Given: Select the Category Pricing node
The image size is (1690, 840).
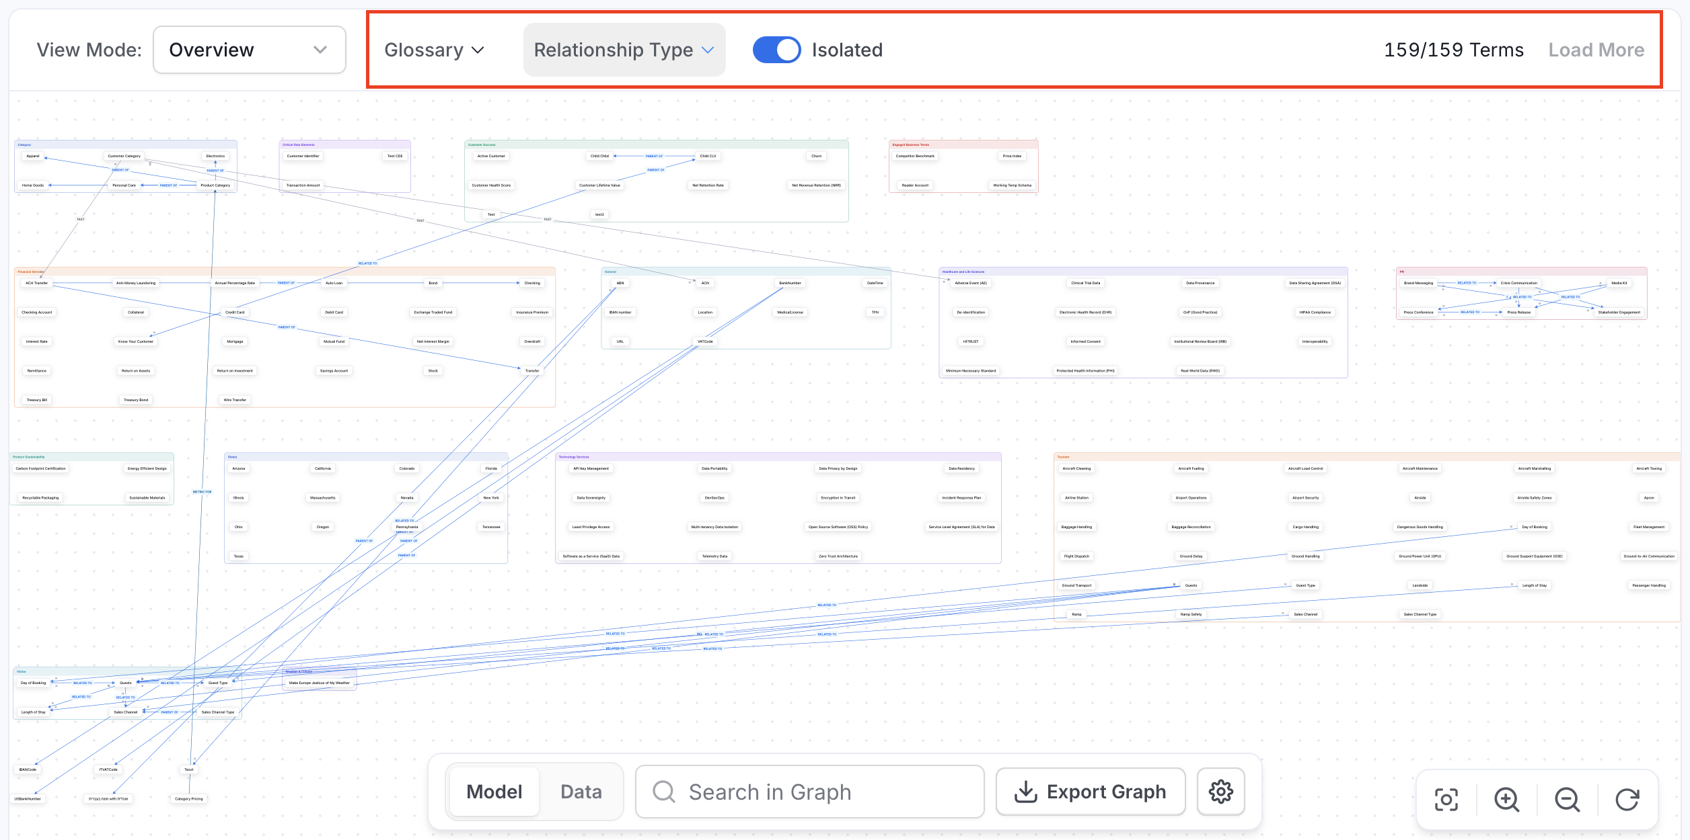Looking at the screenshot, I should point(189,799).
